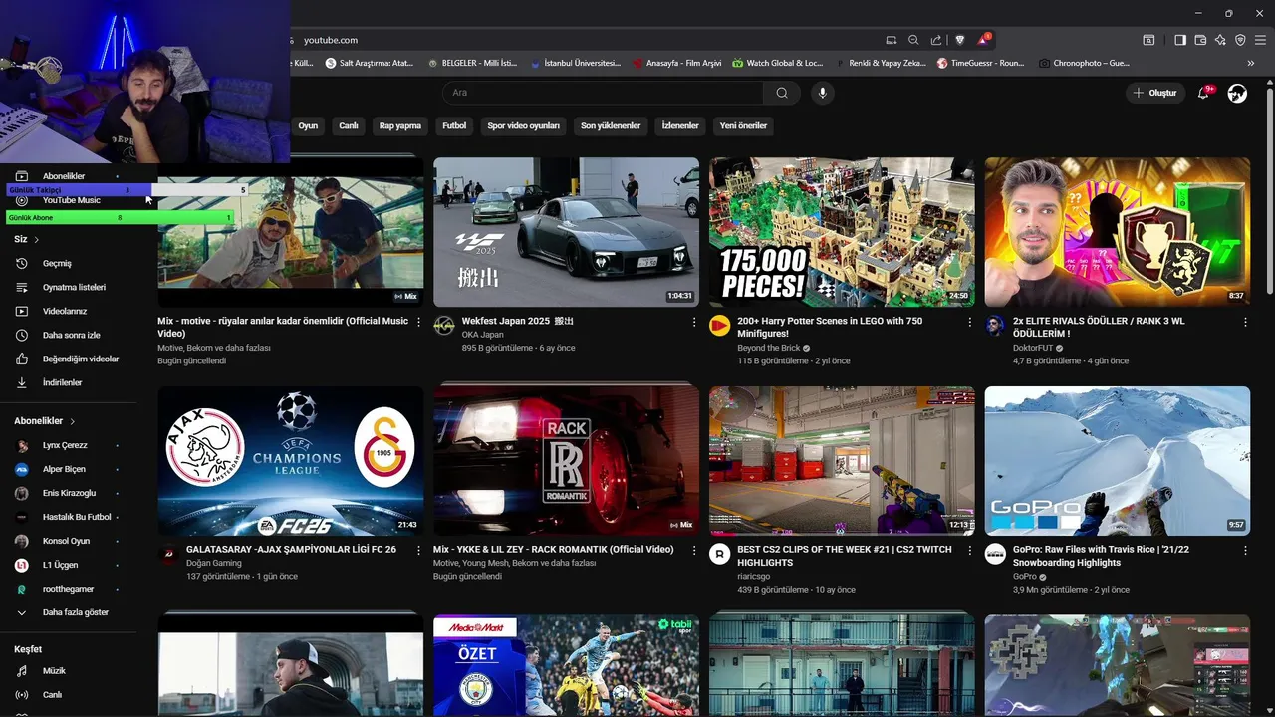The width and height of the screenshot is (1275, 717).
Task: Open Oynatma listeleri in sidebar
Action: 68,287
